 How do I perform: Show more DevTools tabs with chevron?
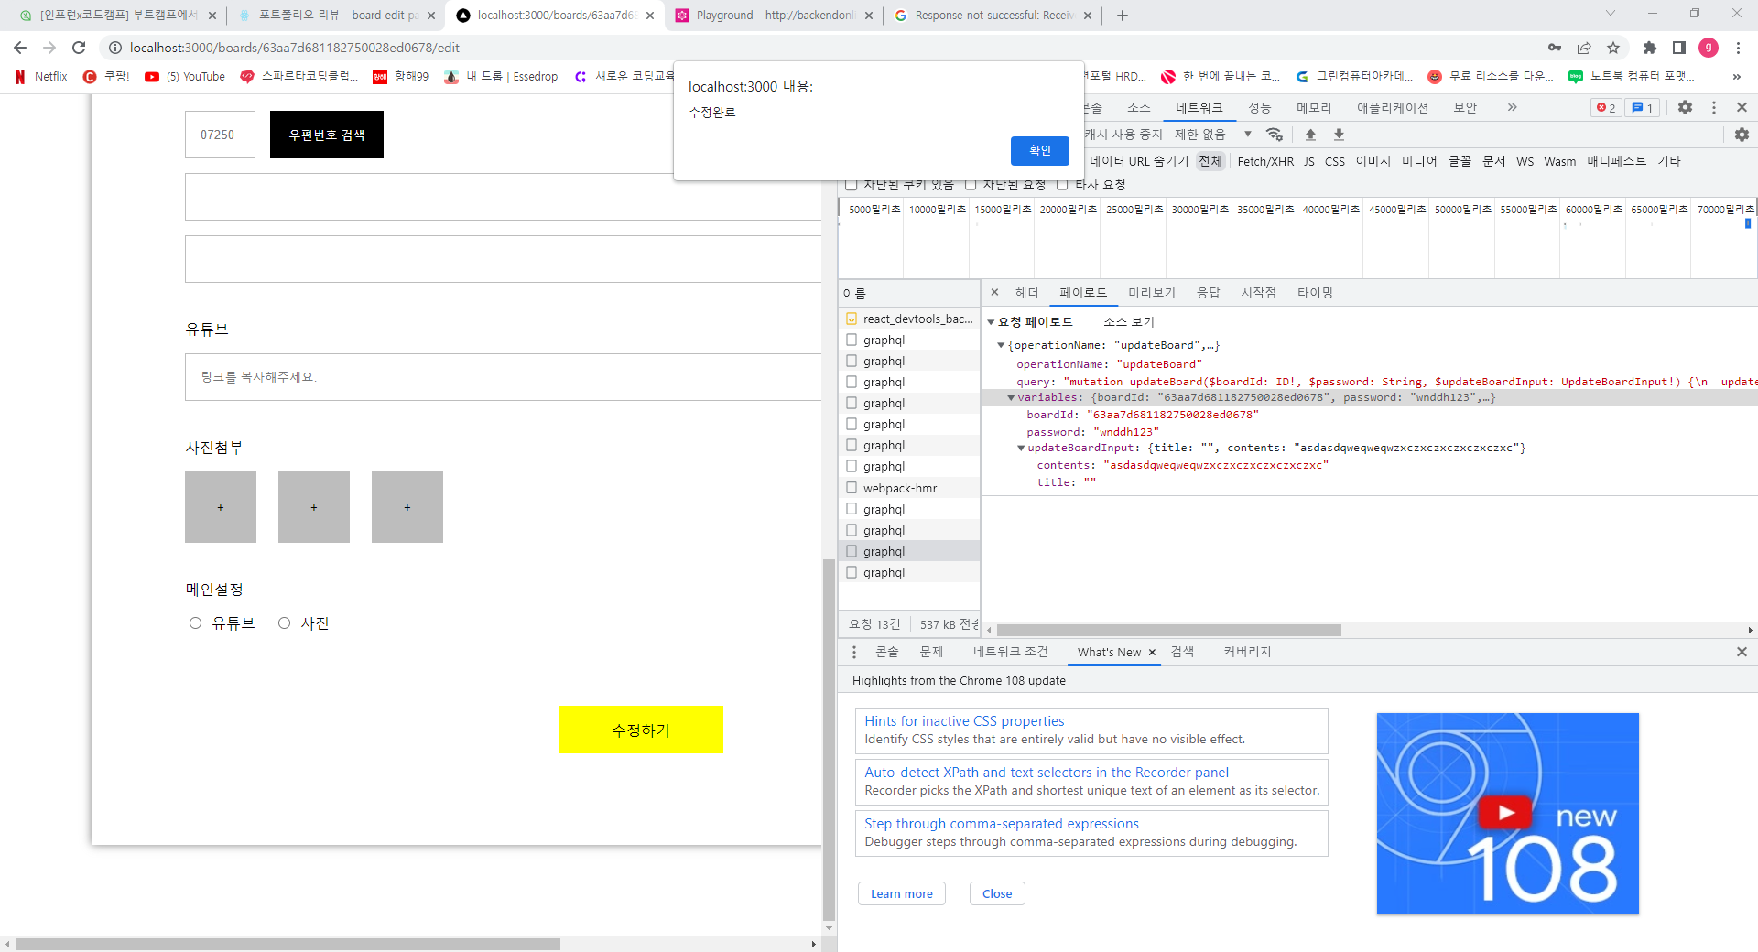click(1513, 107)
